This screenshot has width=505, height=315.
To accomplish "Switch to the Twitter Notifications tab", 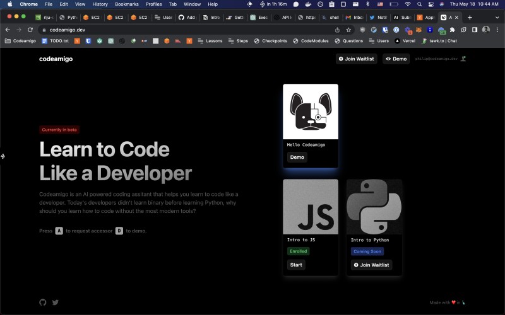I will [378, 18].
